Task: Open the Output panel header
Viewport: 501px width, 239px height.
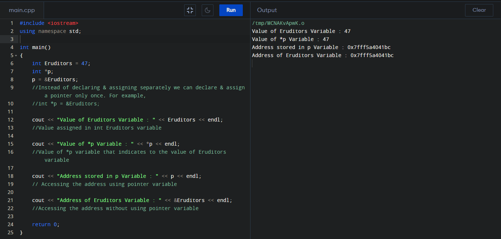Action: (x=267, y=10)
